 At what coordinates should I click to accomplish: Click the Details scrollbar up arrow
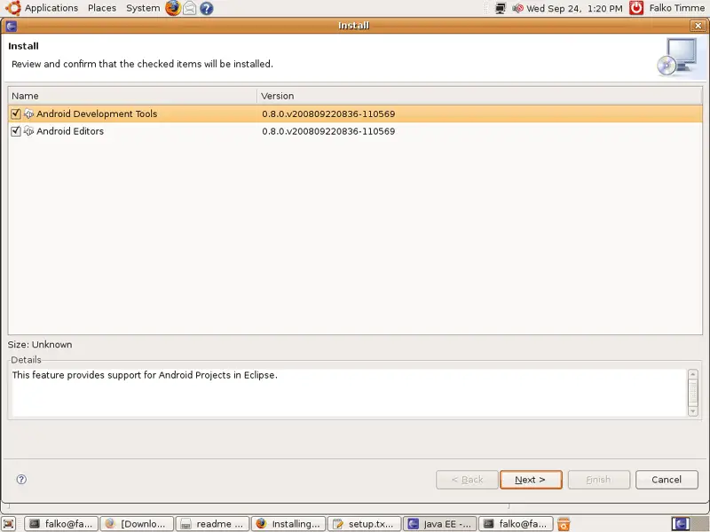693,374
